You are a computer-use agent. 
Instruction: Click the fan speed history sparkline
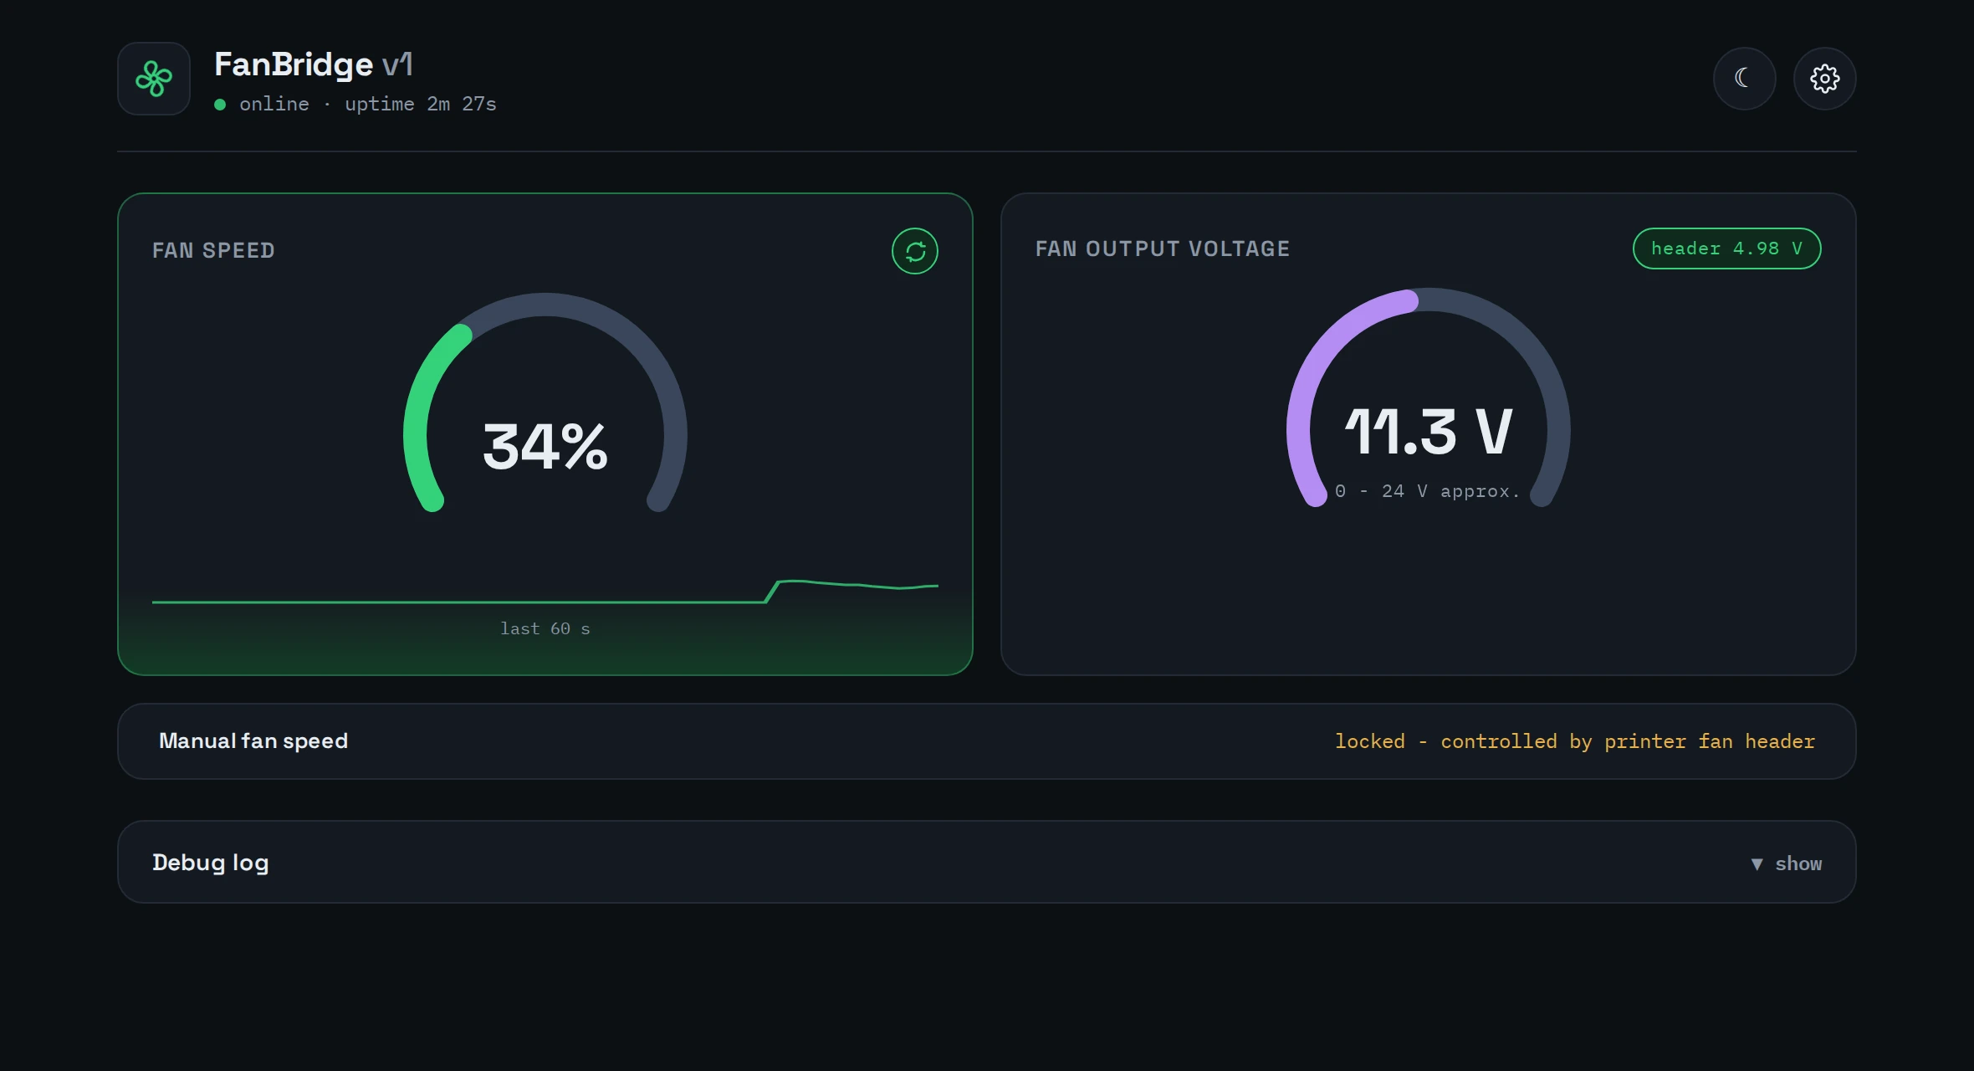(x=545, y=591)
